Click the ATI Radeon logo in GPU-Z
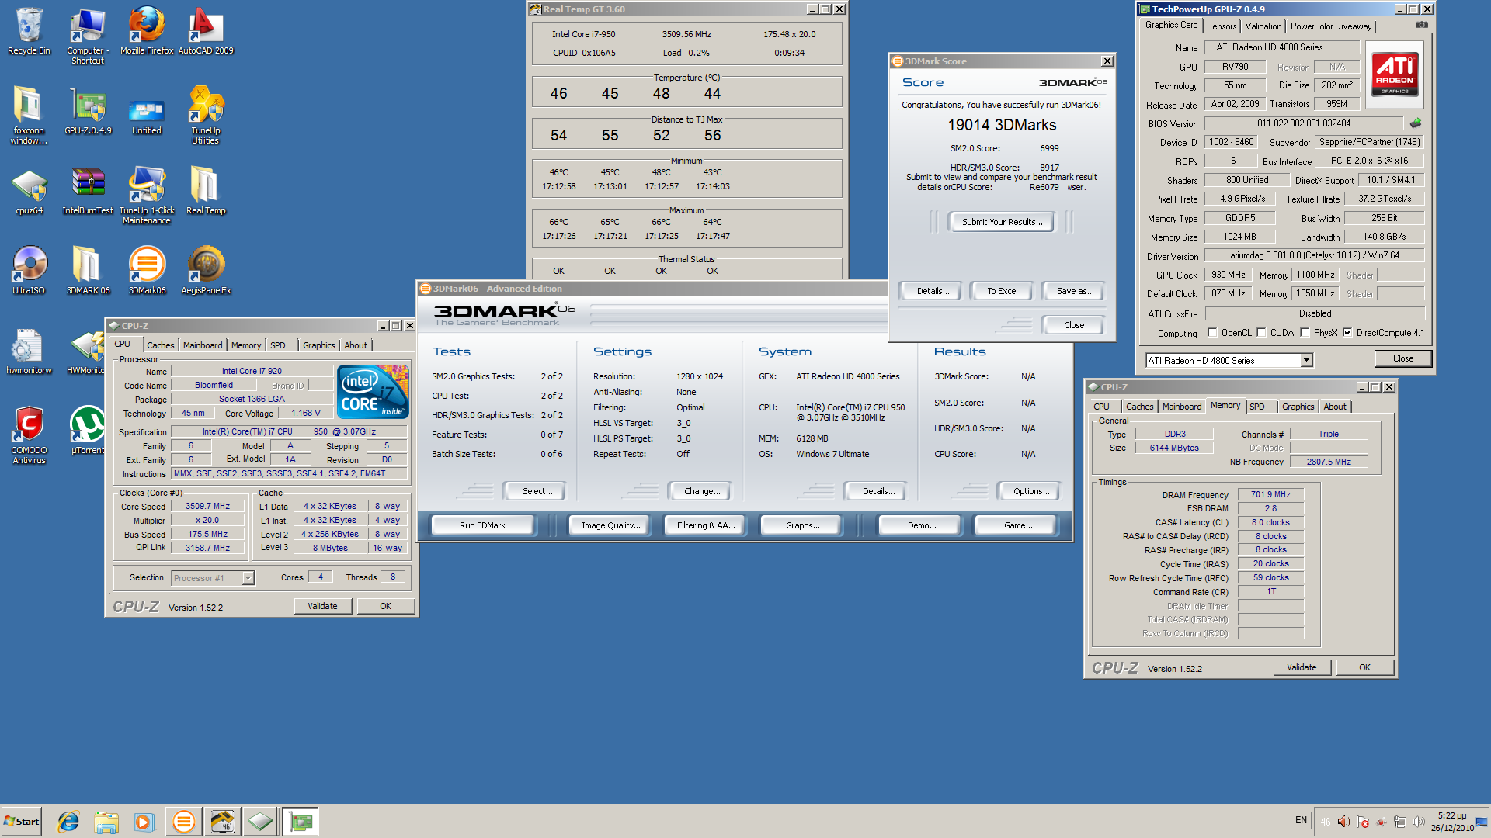This screenshot has height=838, width=1491. (x=1395, y=74)
